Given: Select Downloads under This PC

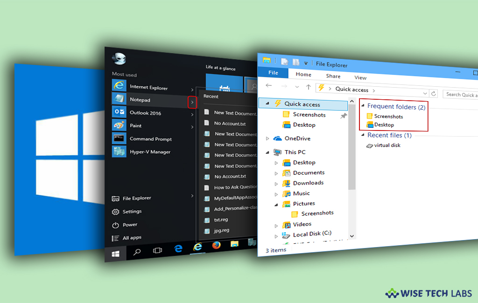Looking at the screenshot, I should pyautogui.click(x=308, y=183).
